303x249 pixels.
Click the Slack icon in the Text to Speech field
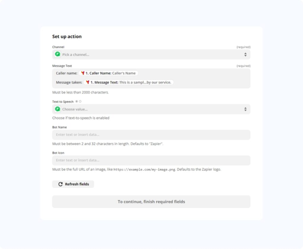click(x=57, y=109)
